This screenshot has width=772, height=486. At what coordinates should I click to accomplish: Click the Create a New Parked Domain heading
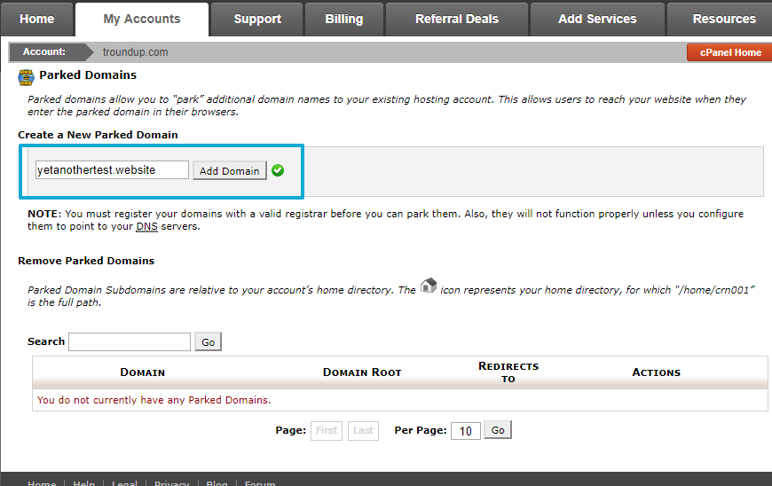click(98, 135)
